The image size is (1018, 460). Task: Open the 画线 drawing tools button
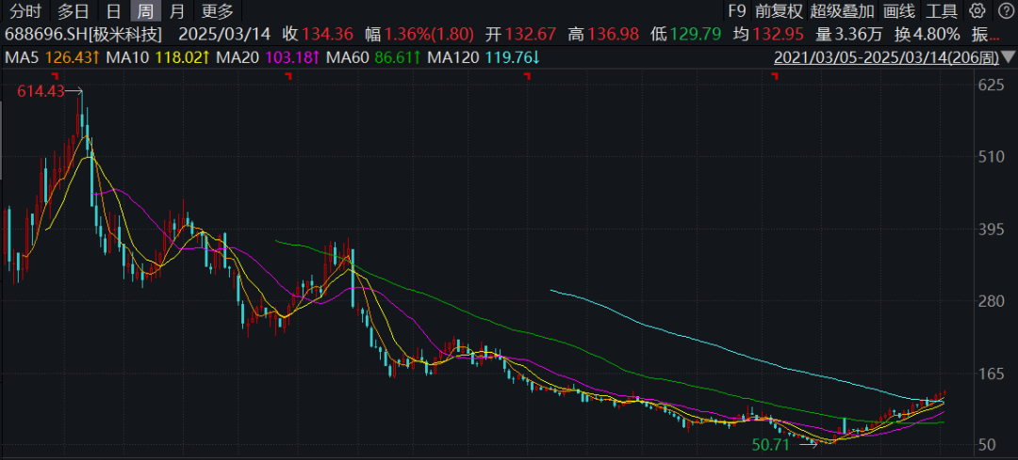click(x=899, y=11)
